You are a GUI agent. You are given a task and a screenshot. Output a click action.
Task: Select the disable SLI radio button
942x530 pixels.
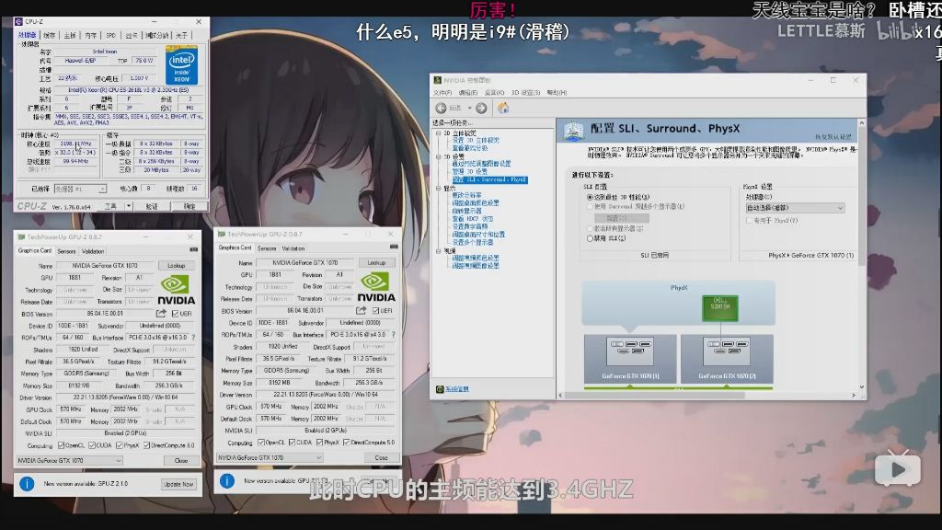(590, 238)
